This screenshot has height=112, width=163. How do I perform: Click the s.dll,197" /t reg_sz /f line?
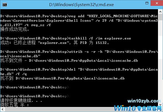point(26,25)
